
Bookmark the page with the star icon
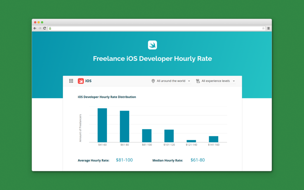[x=263, y=28]
